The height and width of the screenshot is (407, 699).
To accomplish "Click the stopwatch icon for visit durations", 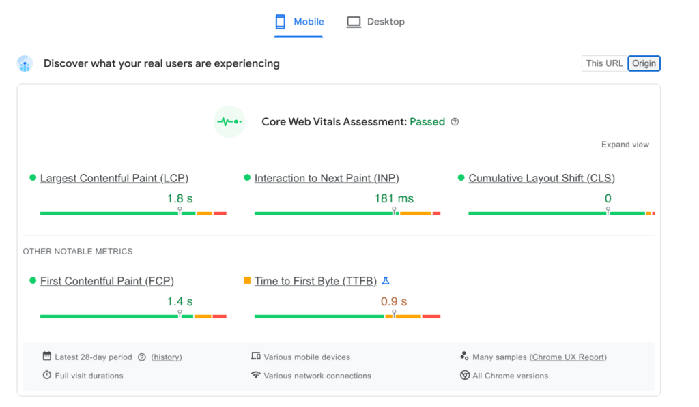I will [47, 374].
